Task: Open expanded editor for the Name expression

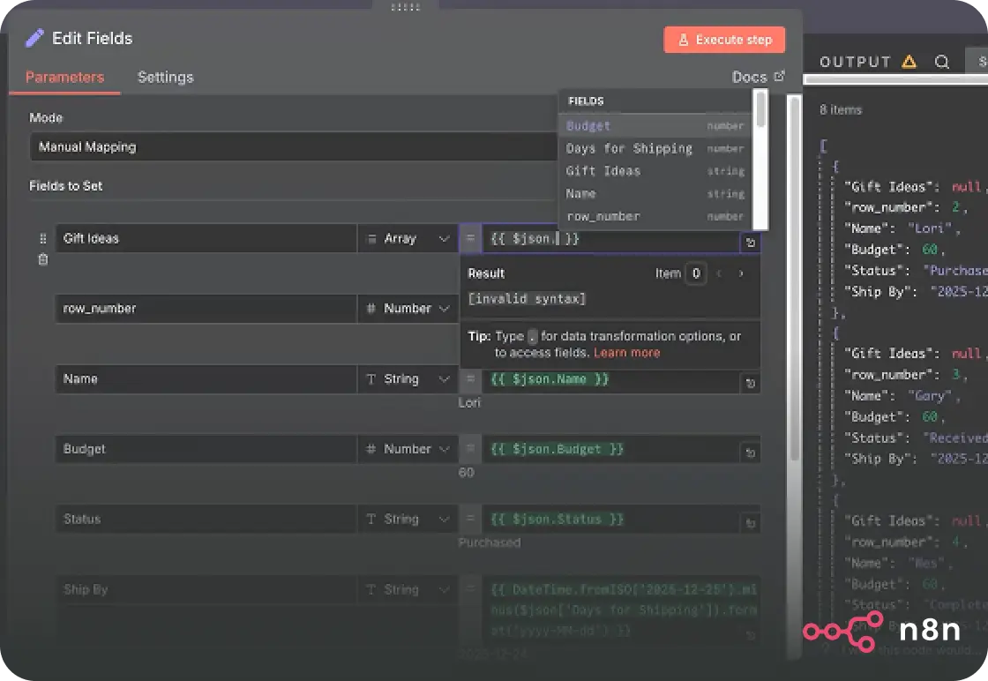Action: [x=750, y=383]
